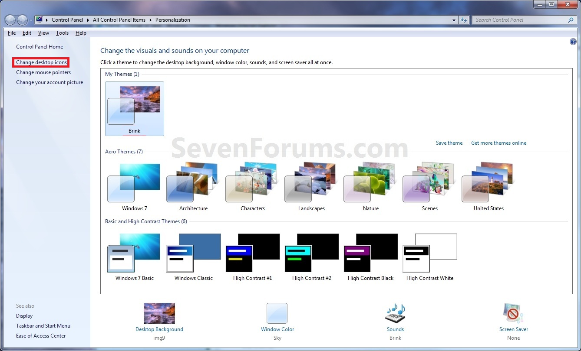
Task: Open the recent pages dropdown near navigation arrows
Action: tap(30, 19)
